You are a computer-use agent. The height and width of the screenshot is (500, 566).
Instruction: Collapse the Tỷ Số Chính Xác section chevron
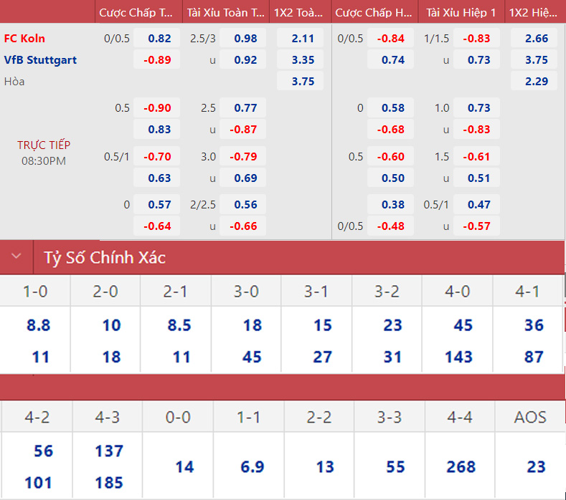(16, 257)
